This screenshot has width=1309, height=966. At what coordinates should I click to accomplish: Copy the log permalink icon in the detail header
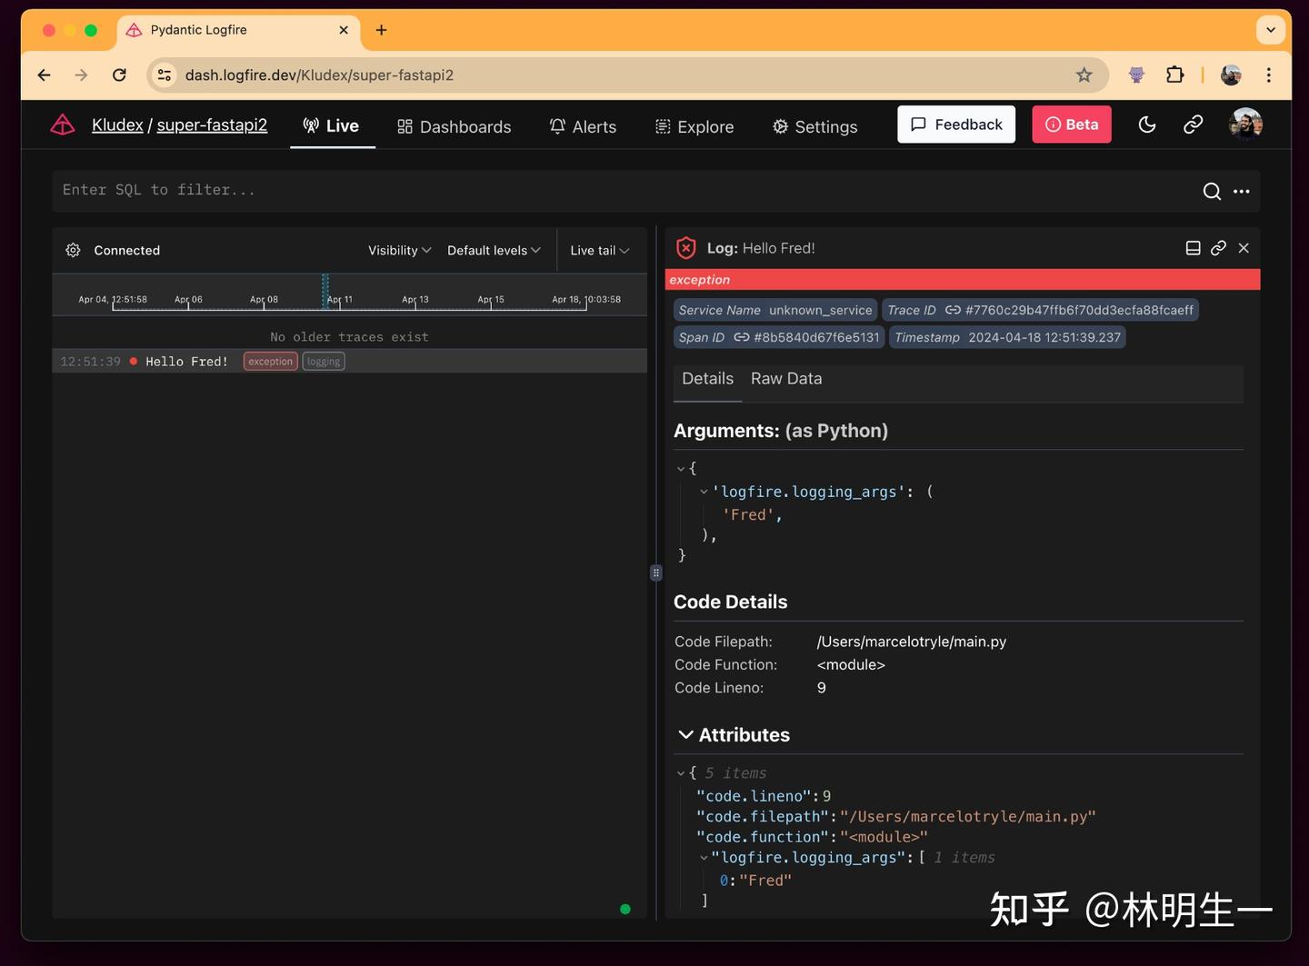tap(1218, 247)
